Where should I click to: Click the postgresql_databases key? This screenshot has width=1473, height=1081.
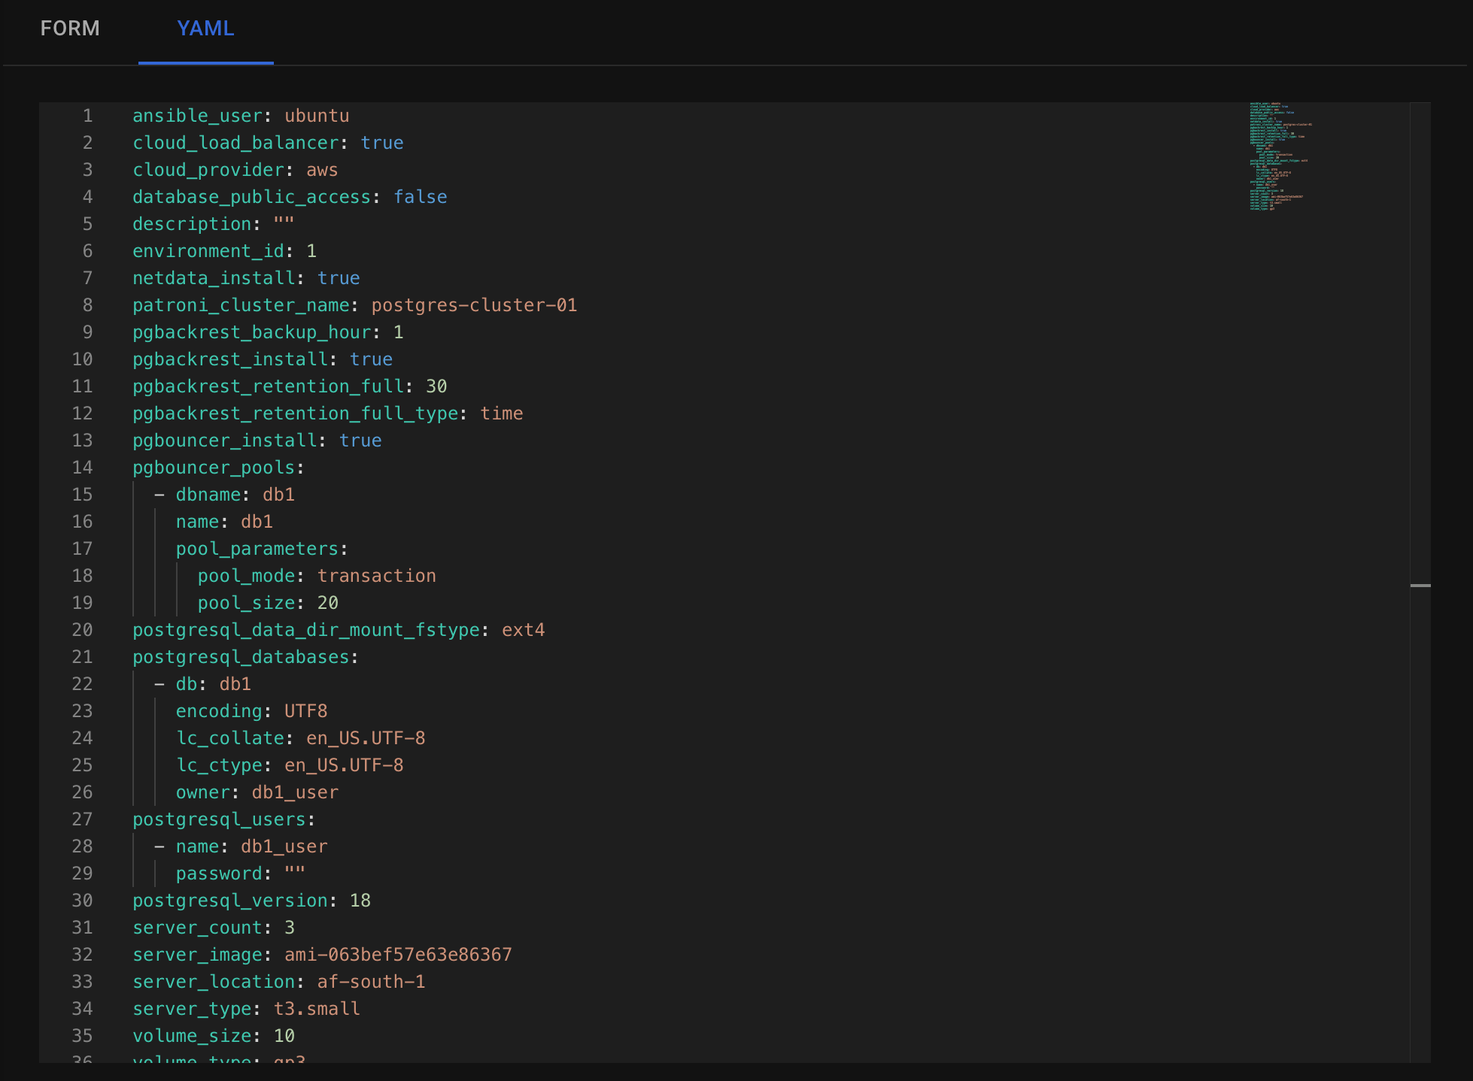tap(241, 657)
